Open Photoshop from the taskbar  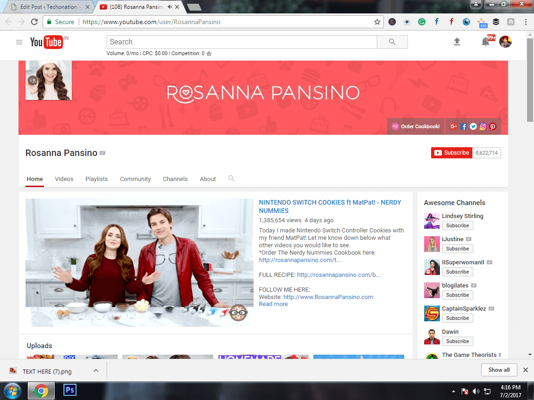(70, 390)
